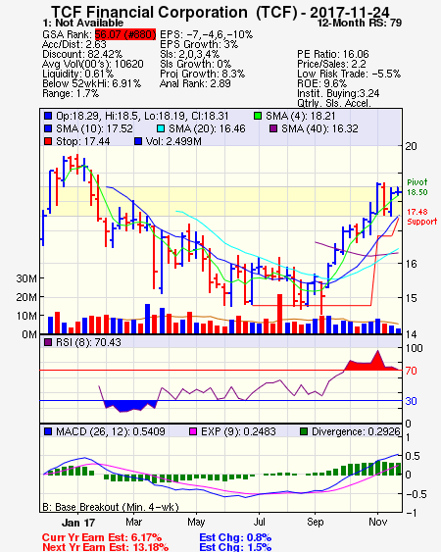Click the cyan SMA (20) legend swatch
Viewport: 441px width, 552px height.
[x=161, y=128]
